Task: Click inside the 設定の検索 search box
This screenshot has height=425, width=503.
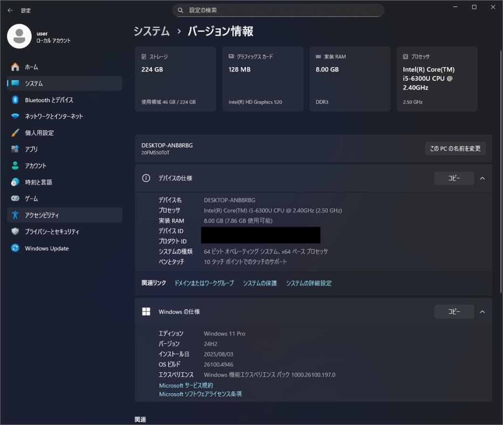Action: (x=279, y=10)
